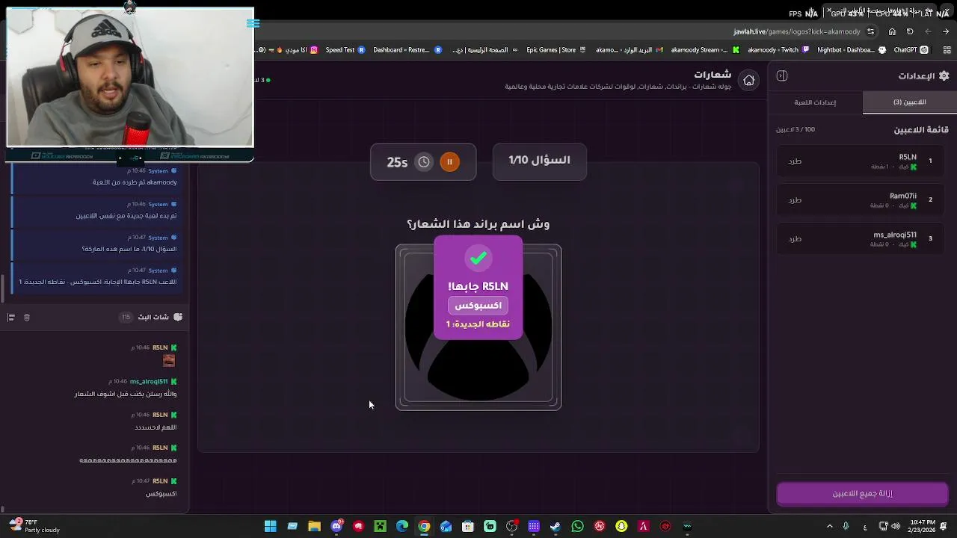Open Snapchat from the taskbar
The height and width of the screenshot is (538, 957).
(x=621, y=527)
